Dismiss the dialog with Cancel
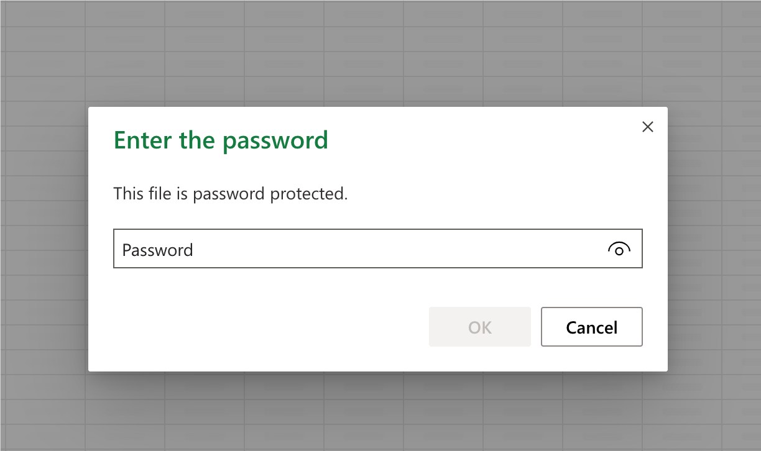The width and height of the screenshot is (761, 451). click(x=591, y=327)
